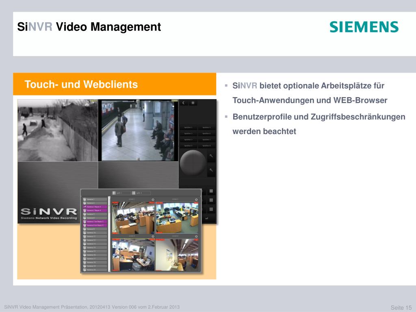The width and height of the screenshot is (416, 312).
Task: Click preset button 8 in touch panel
Action: pyautogui.click(x=206, y=146)
